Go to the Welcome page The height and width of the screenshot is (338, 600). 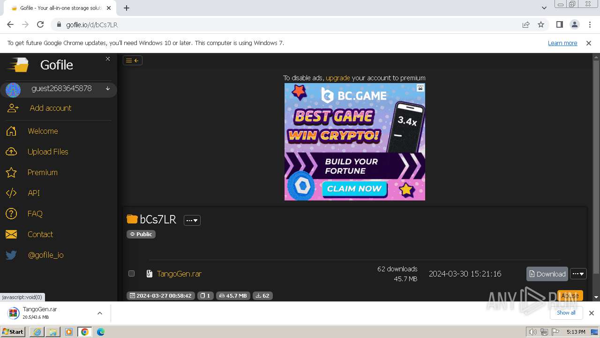click(43, 131)
